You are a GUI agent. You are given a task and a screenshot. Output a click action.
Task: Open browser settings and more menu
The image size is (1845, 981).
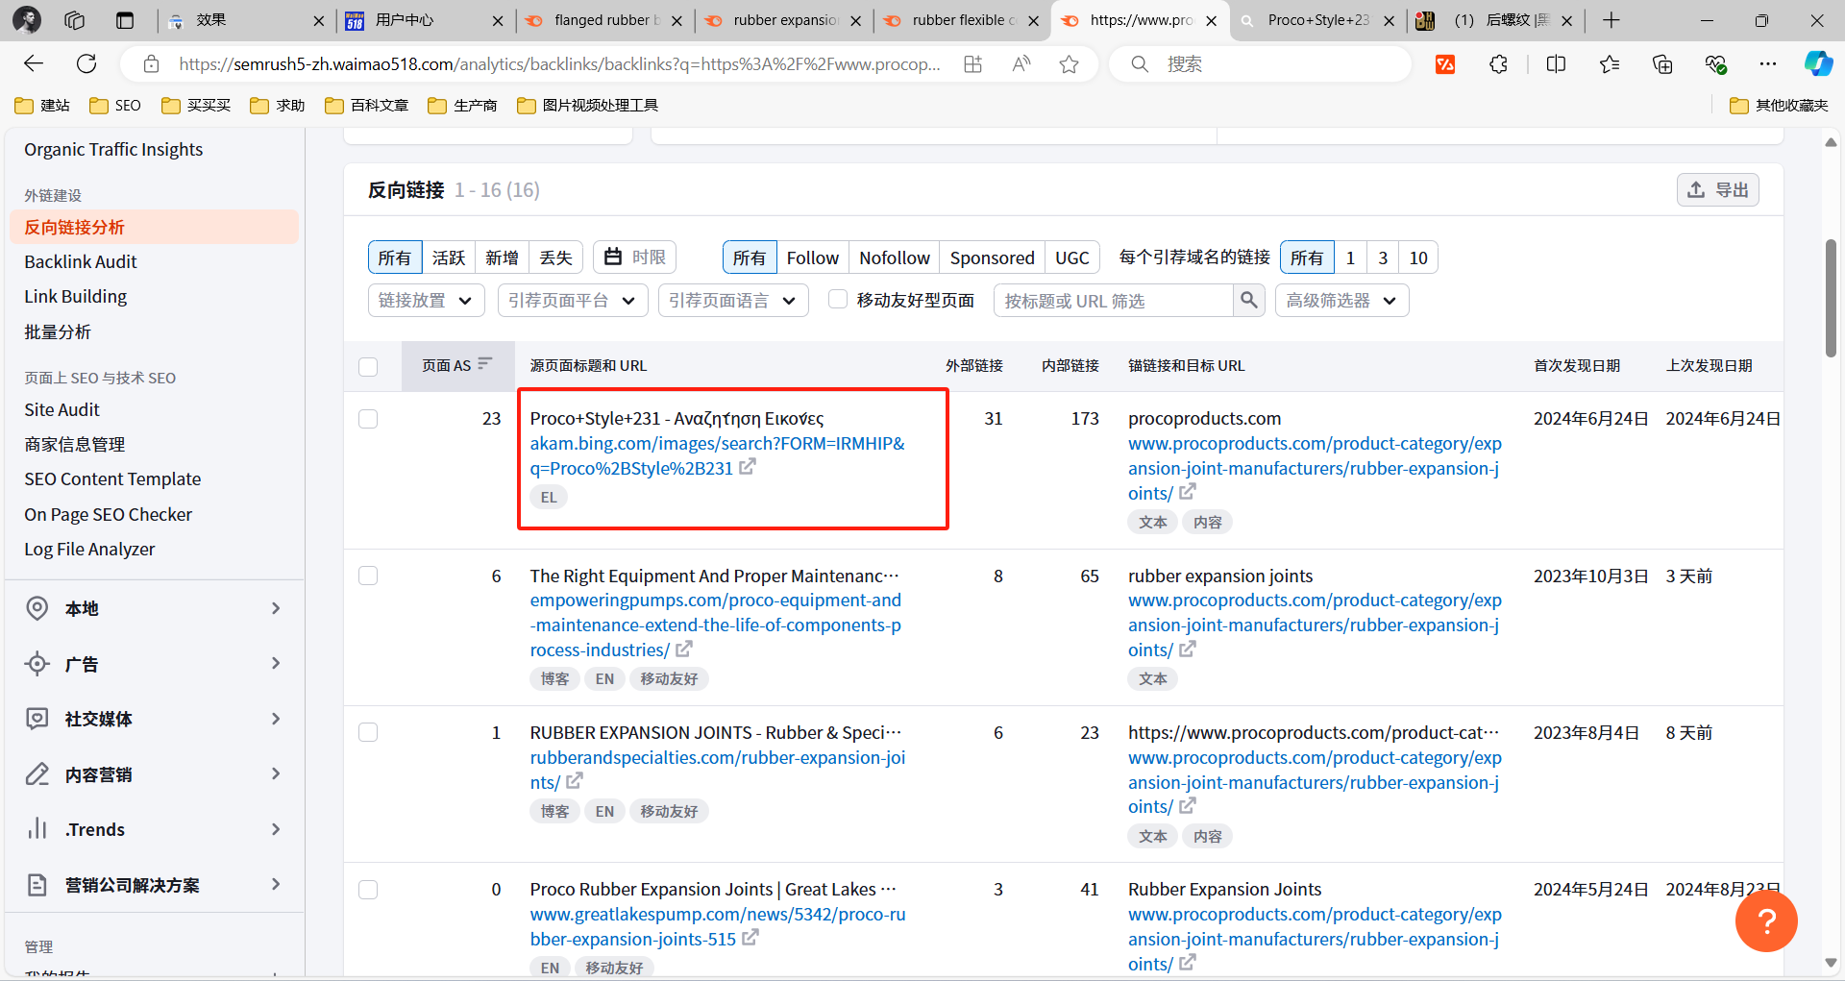[1768, 64]
